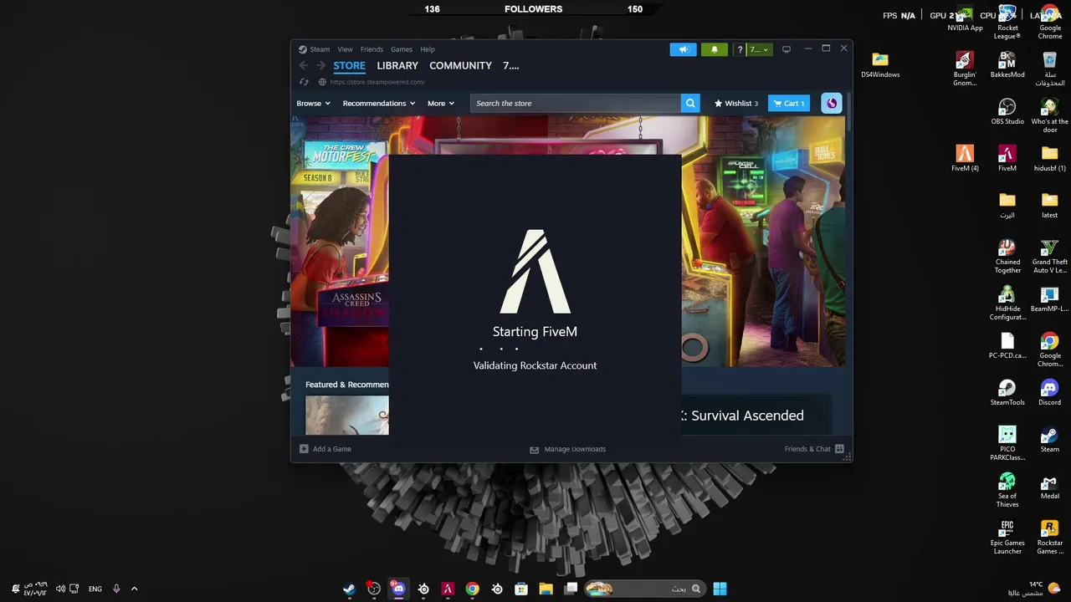
Task: Click the Steam help question mark icon
Action: tap(740, 49)
